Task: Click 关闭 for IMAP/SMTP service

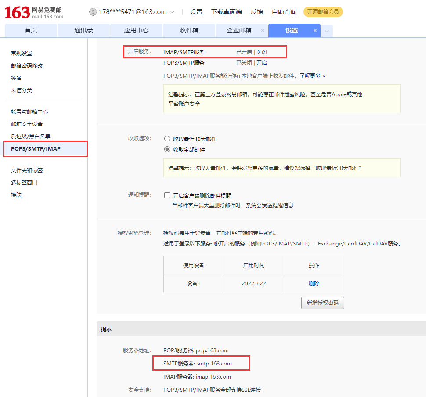Action: [262, 52]
